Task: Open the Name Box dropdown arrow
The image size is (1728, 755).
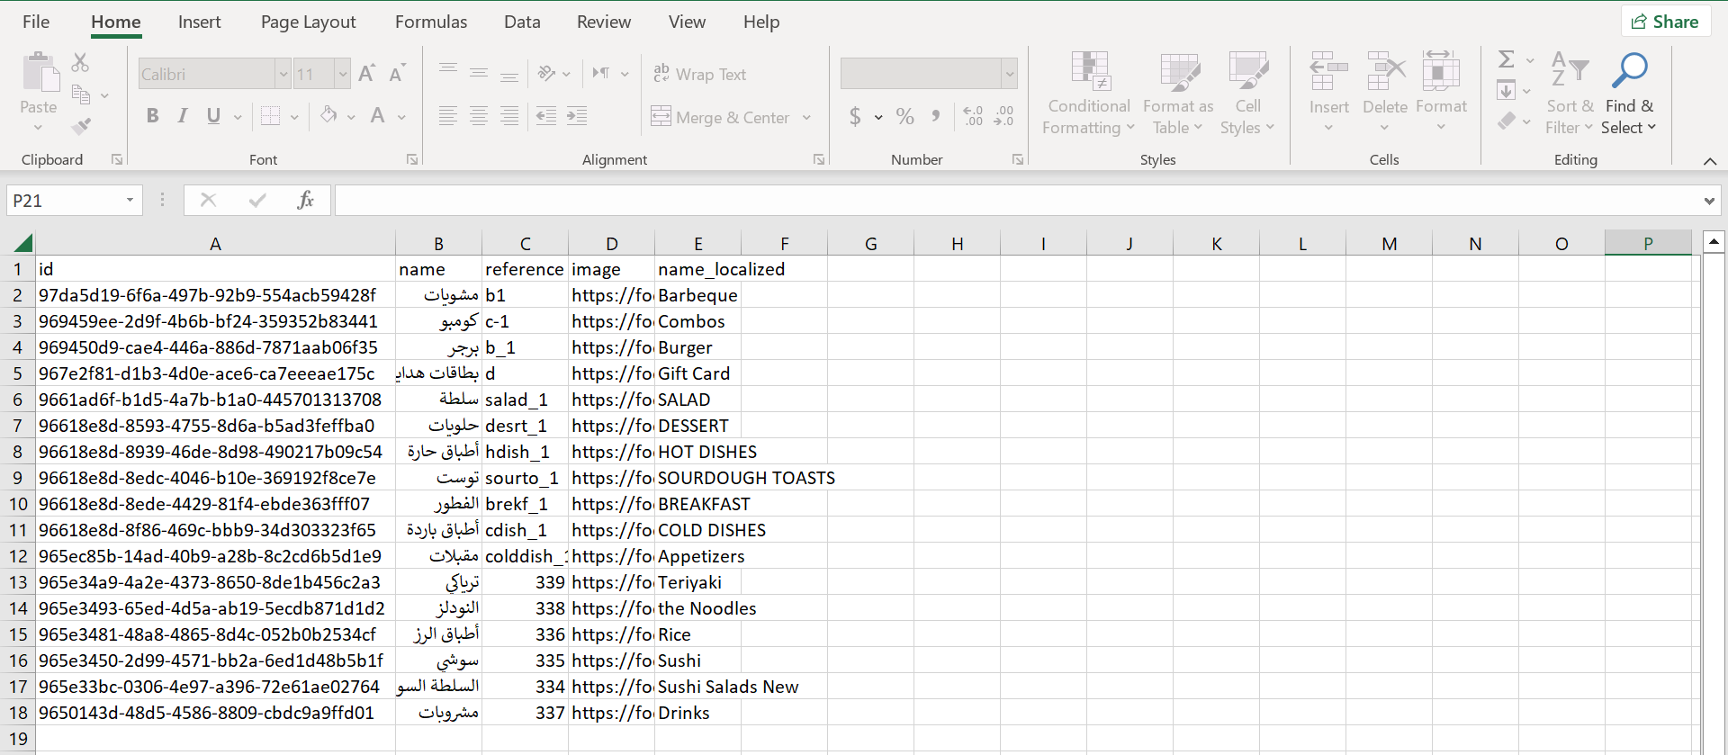Action: point(130,200)
